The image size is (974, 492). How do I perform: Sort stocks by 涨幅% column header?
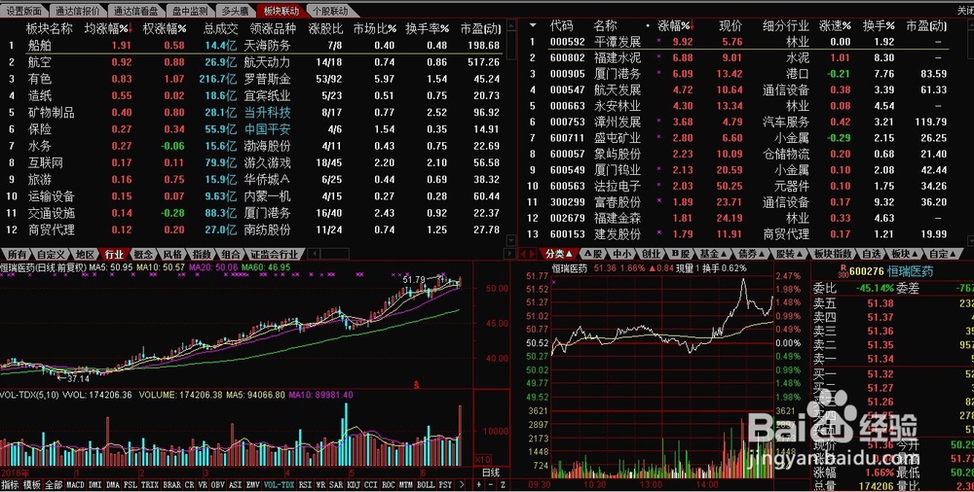676,26
